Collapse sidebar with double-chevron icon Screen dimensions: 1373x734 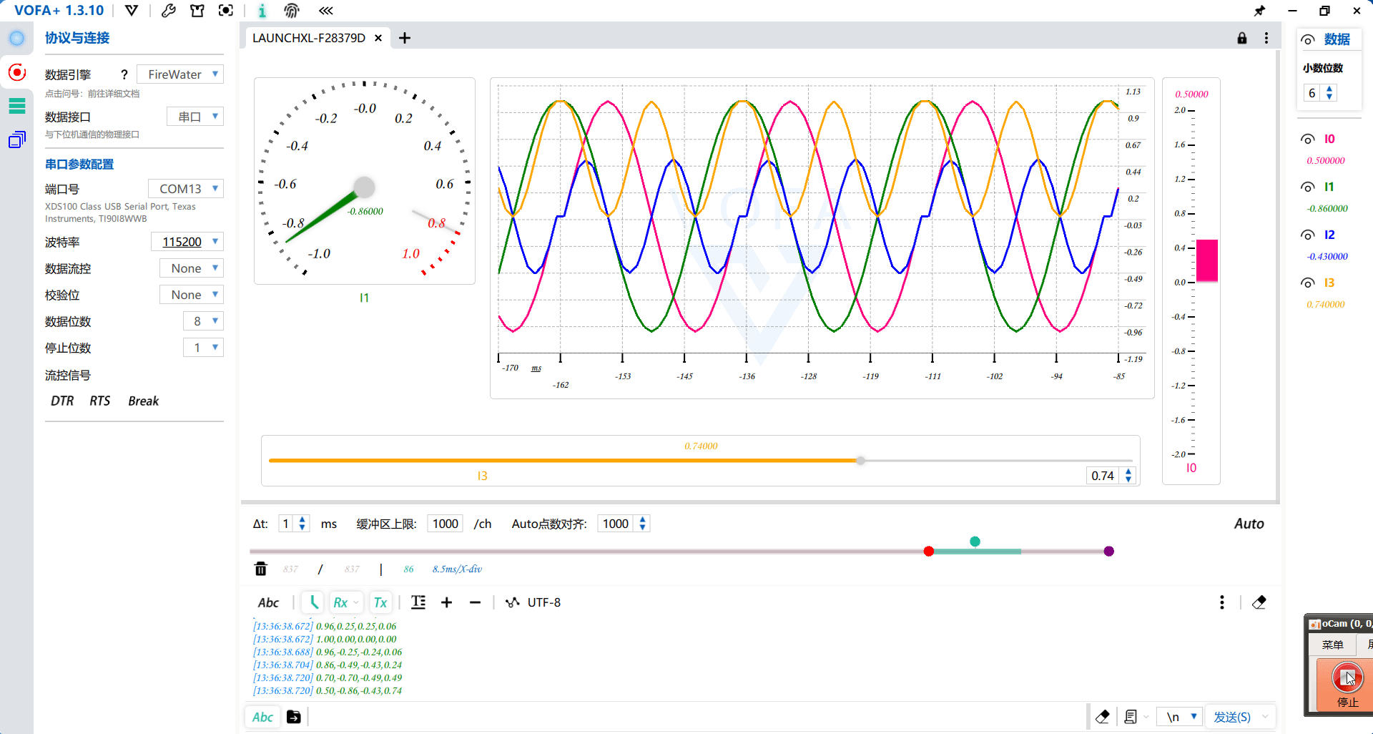coord(326,11)
